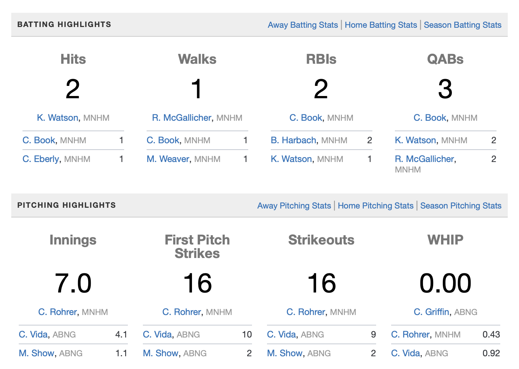Viewport: 519px width, 369px height.
Task: Open M. Show in First Pitch Strikes
Action: [x=160, y=353]
